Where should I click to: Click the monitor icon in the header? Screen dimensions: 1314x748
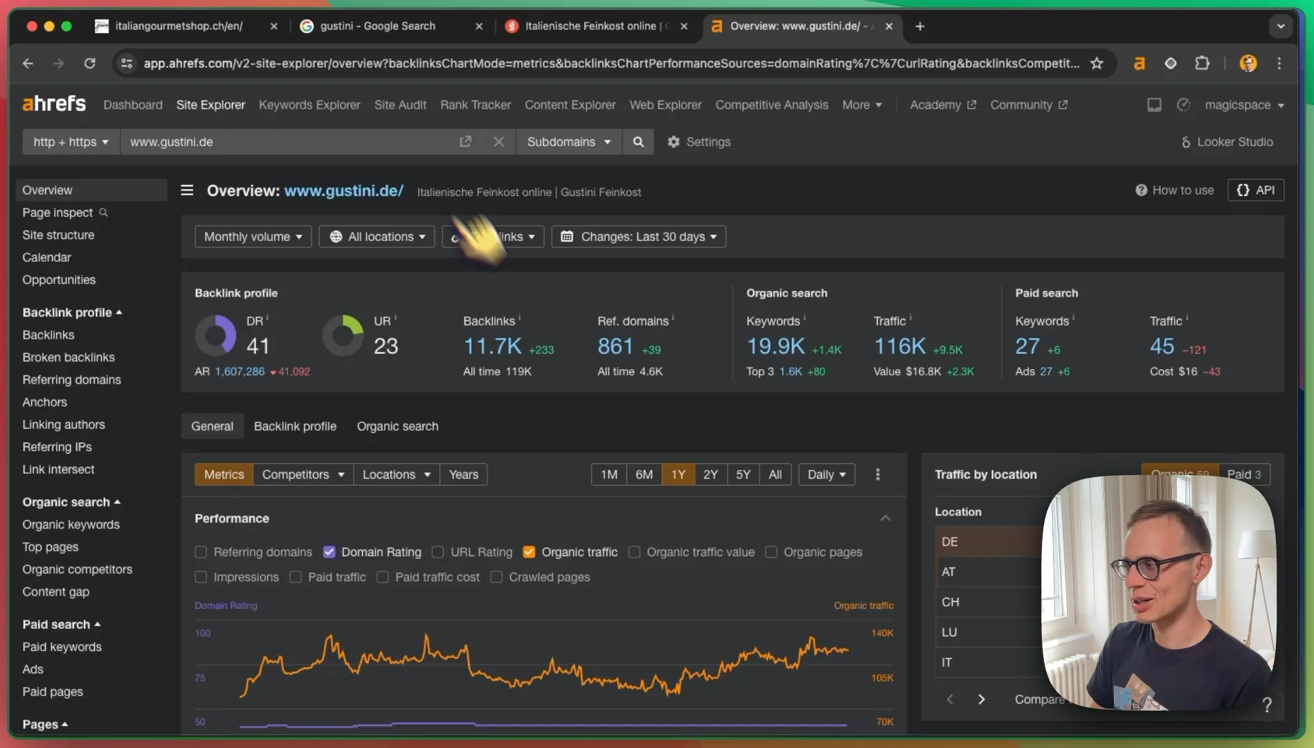click(x=1154, y=105)
